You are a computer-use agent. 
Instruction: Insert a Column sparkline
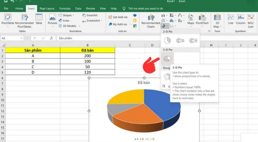click(x=240, y=19)
